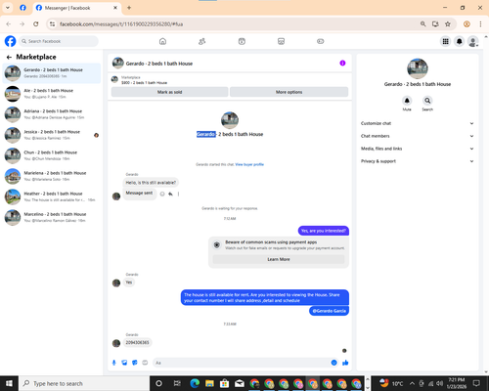489x391 pixels.
Task: Select the Gerardo chat in the list
Action: pos(52,73)
